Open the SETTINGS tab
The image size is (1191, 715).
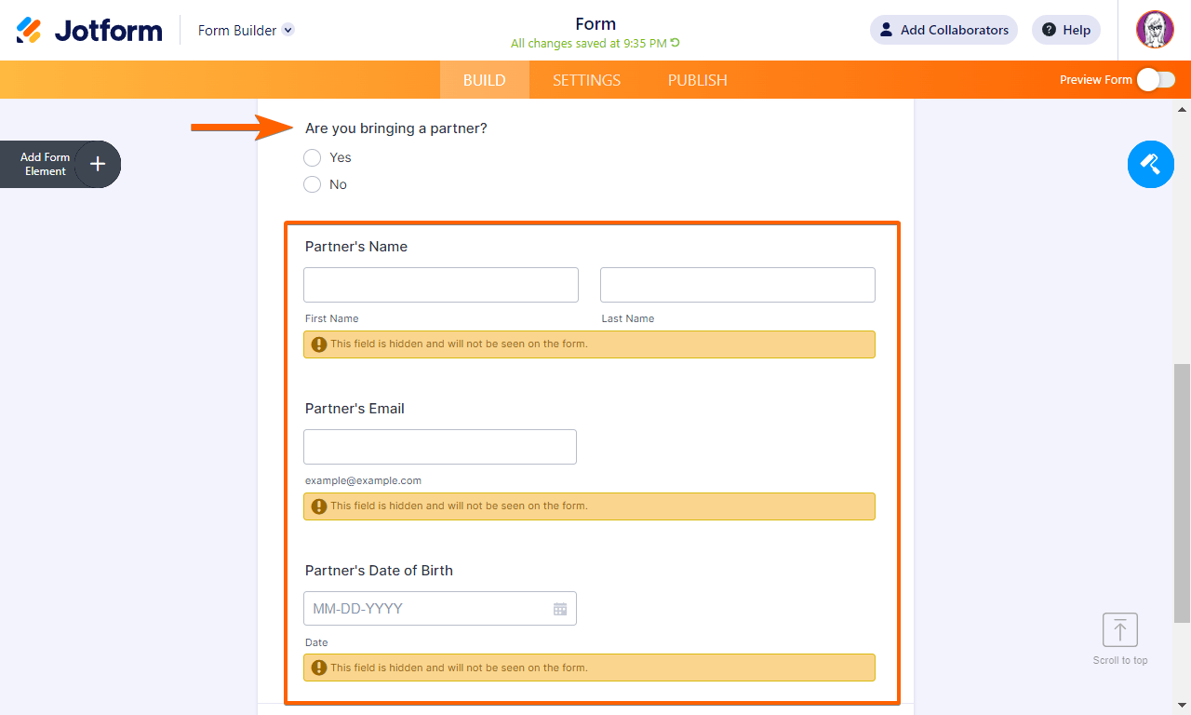click(x=586, y=80)
